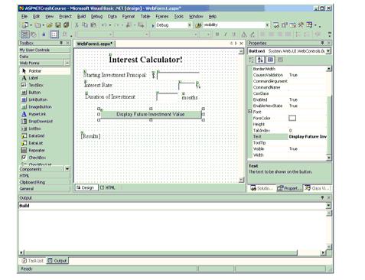Click the New Project toolbar icon
The width and height of the screenshot is (365, 280).
pos(25,25)
